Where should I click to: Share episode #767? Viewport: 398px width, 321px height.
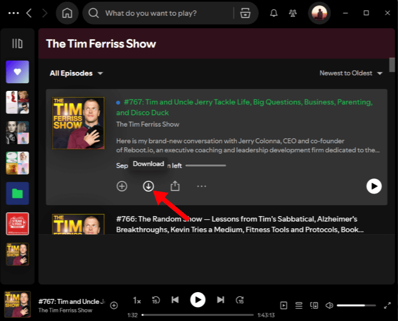pyautogui.click(x=175, y=186)
